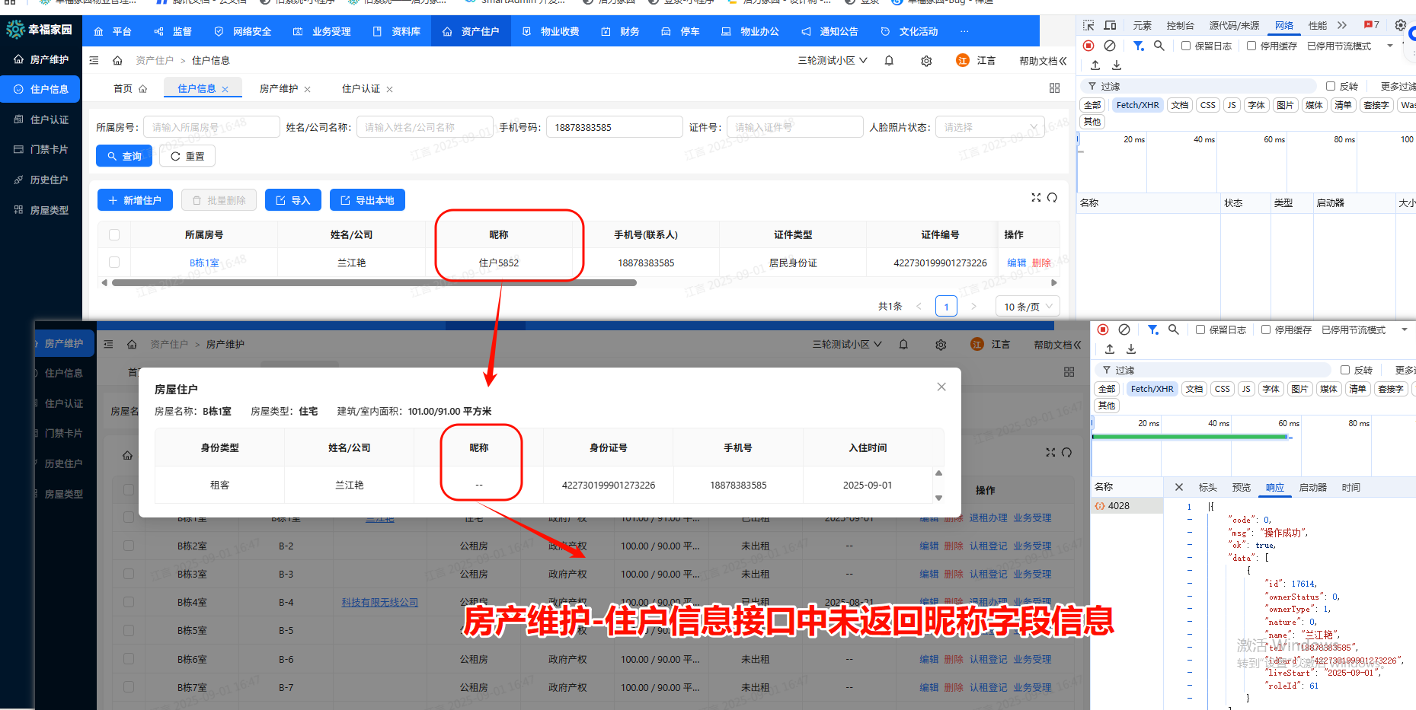Refresh the resident list with refresh icon

tap(1053, 197)
